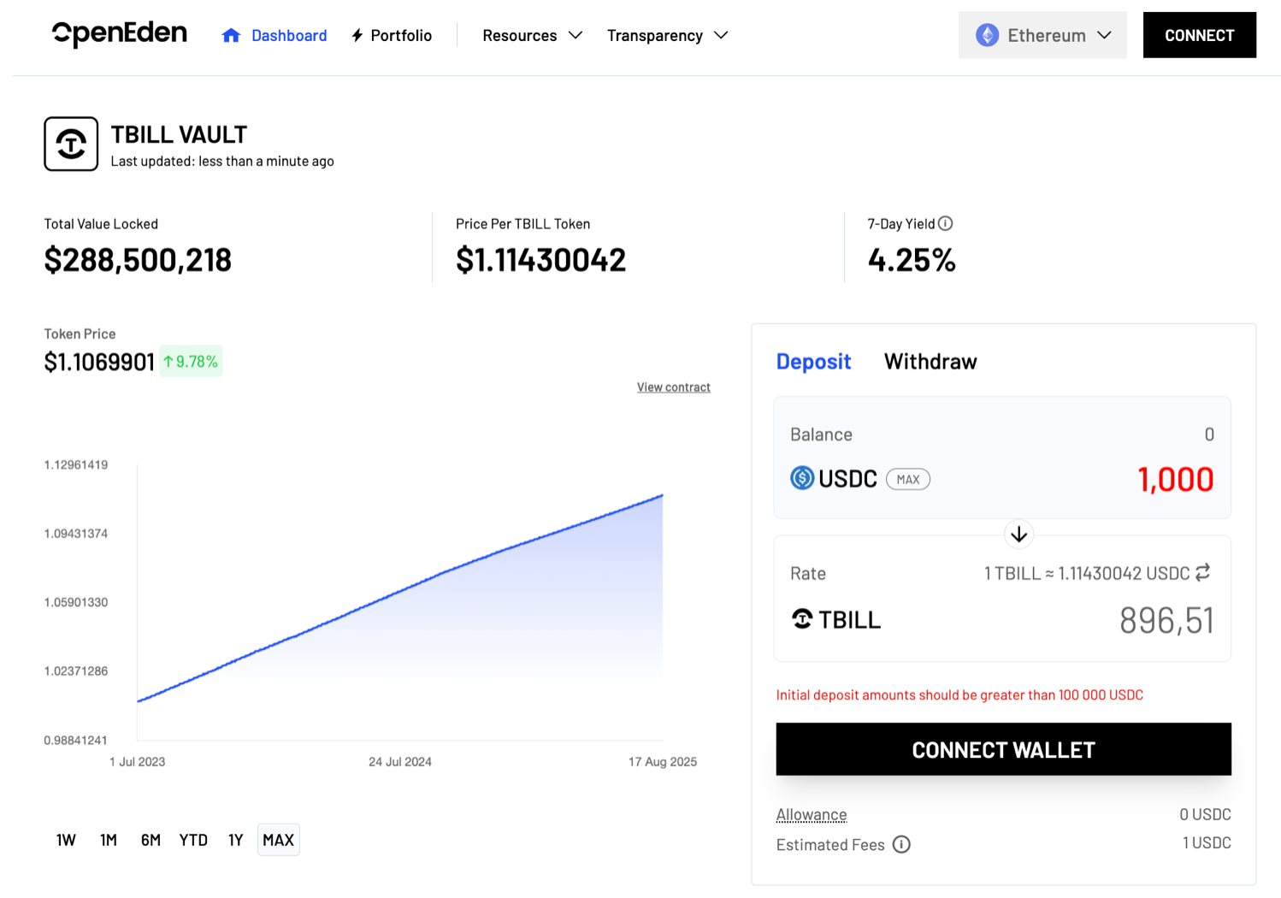This screenshot has width=1281, height=898.
Task: Open the Portfolio page
Action: (392, 35)
